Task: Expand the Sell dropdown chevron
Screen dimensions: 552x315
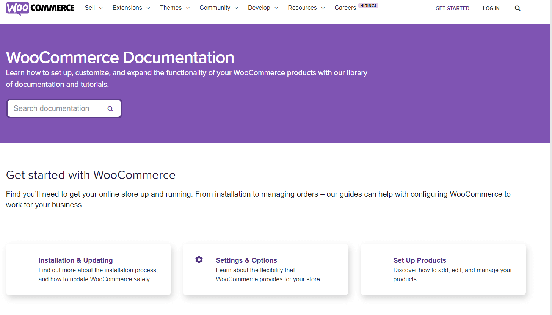Action: click(x=101, y=8)
